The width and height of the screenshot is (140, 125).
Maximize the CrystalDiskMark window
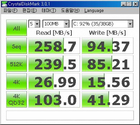[x=129, y=4]
